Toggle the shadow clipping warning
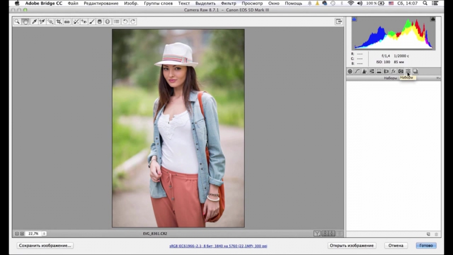The image size is (453, 255). [354, 19]
